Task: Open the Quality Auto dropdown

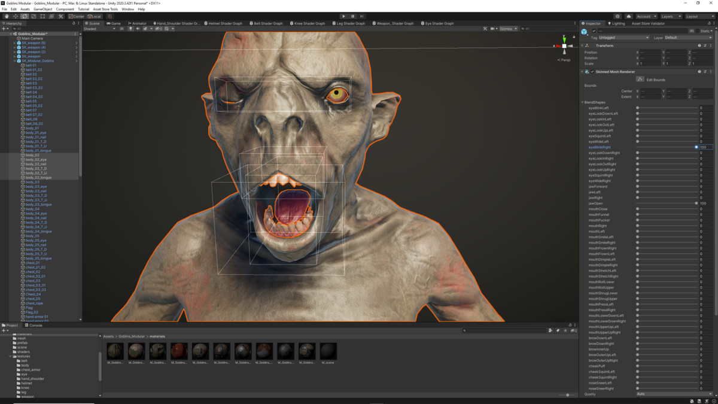Action: (x=674, y=394)
